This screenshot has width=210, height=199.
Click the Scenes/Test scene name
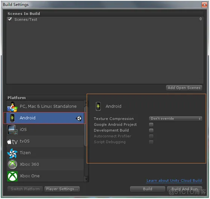pos(26,19)
